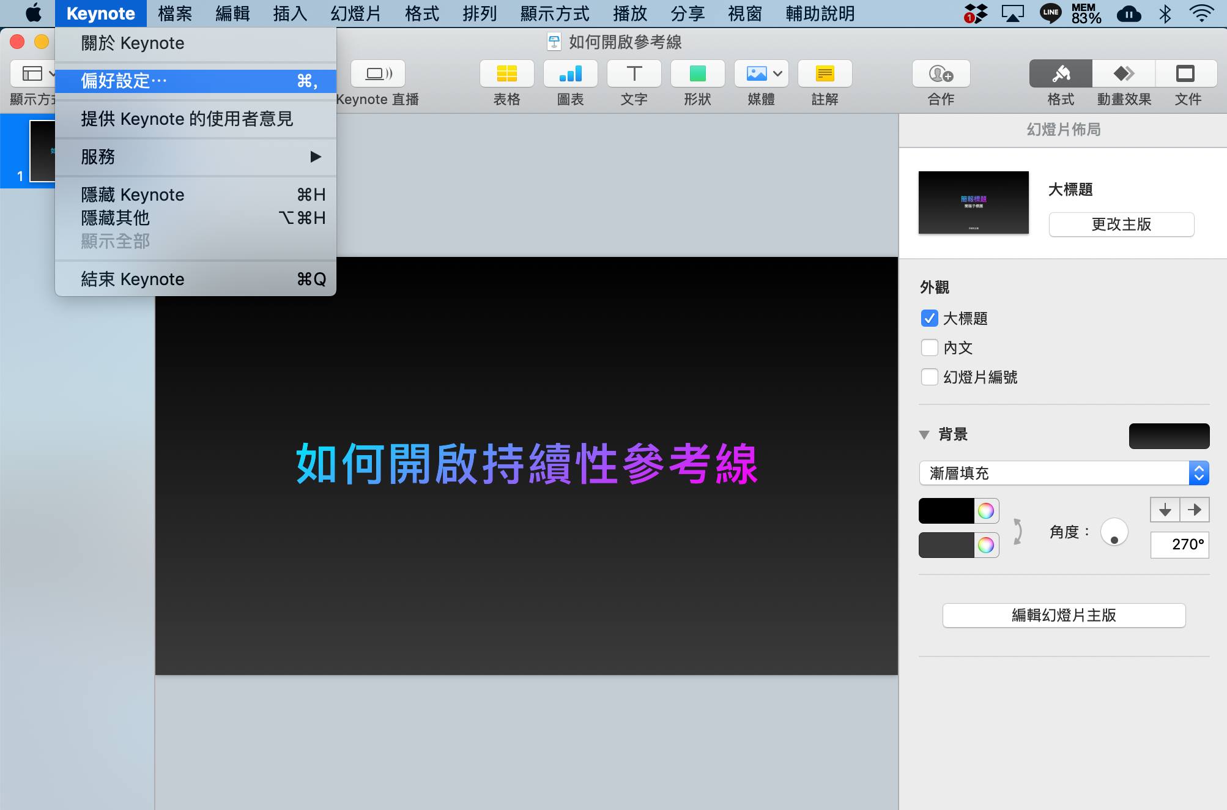Viewport: 1227px width, 810px height.
Task: Click the 更改主版 button
Action: [1121, 225]
